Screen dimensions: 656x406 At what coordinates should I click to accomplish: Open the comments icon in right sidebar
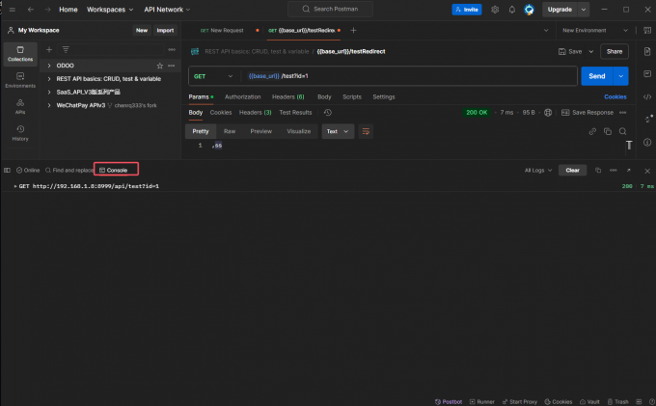[647, 74]
